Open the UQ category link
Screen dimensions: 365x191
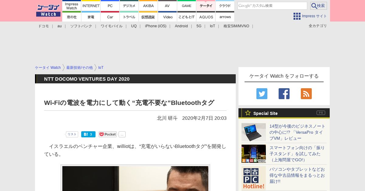(x=134, y=26)
